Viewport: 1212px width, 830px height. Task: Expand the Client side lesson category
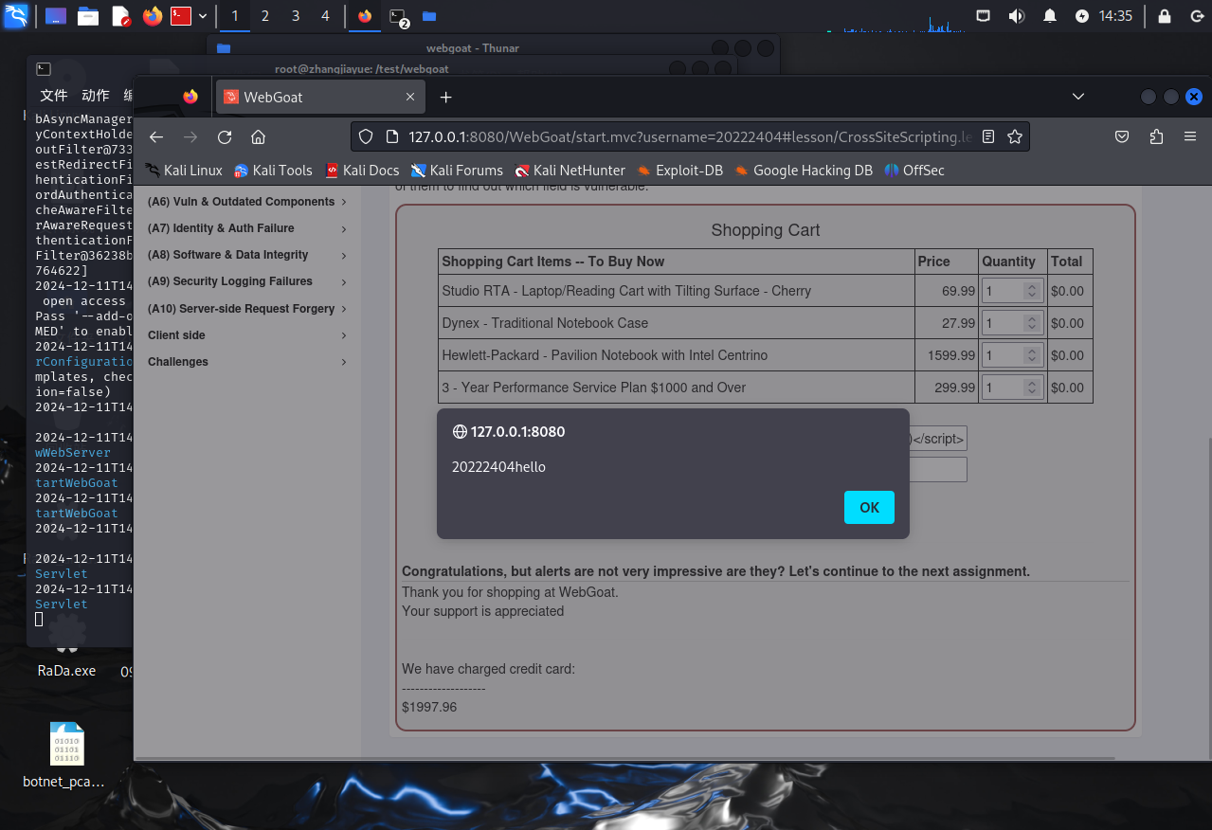246,335
